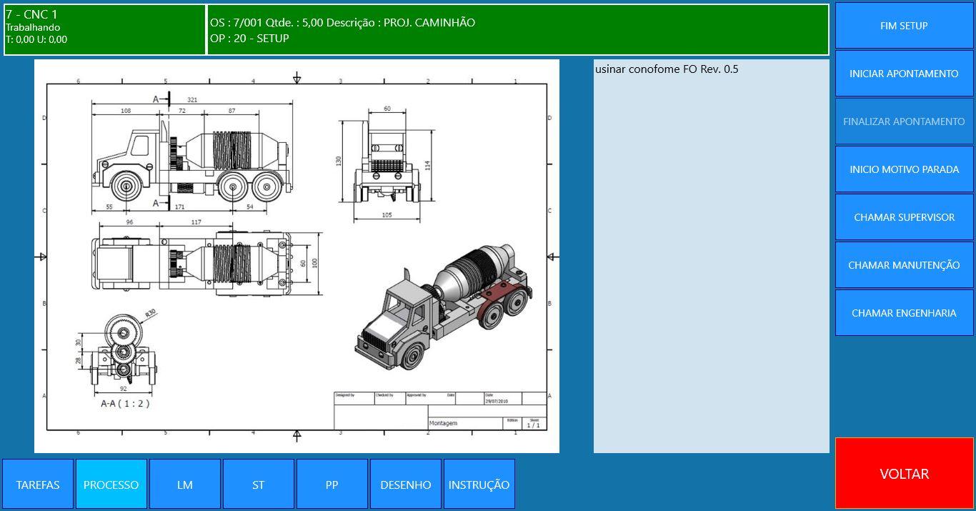This screenshot has height=511, width=976.
Task: Switch to the PROCESSO tab
Action: (x=111, y=485)
